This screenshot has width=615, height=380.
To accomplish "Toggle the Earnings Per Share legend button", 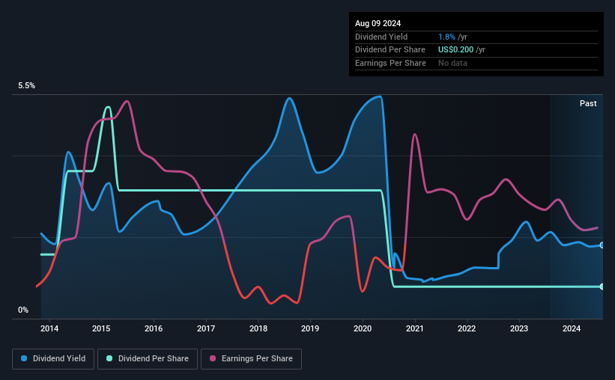I will [251, 359].
